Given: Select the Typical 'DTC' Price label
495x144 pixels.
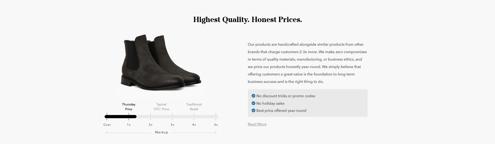Looking at the screenshot, I should 161,107.
